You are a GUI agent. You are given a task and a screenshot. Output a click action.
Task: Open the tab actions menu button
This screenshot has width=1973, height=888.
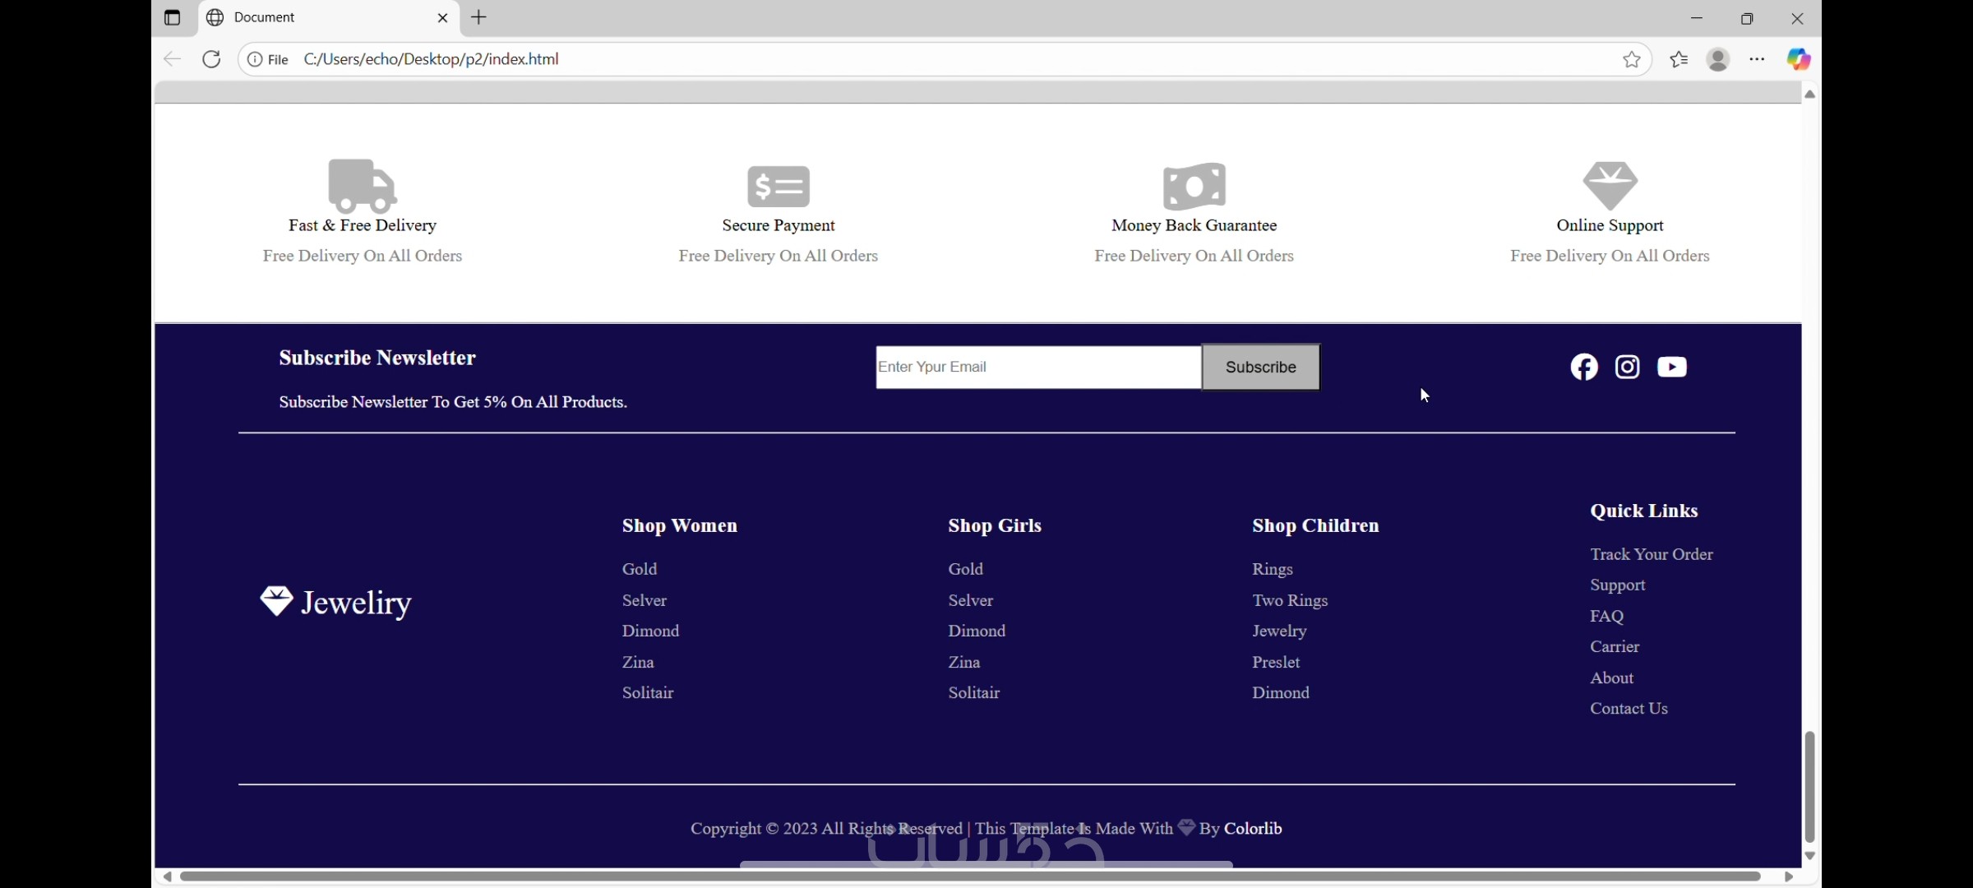(x=172, y=17)
